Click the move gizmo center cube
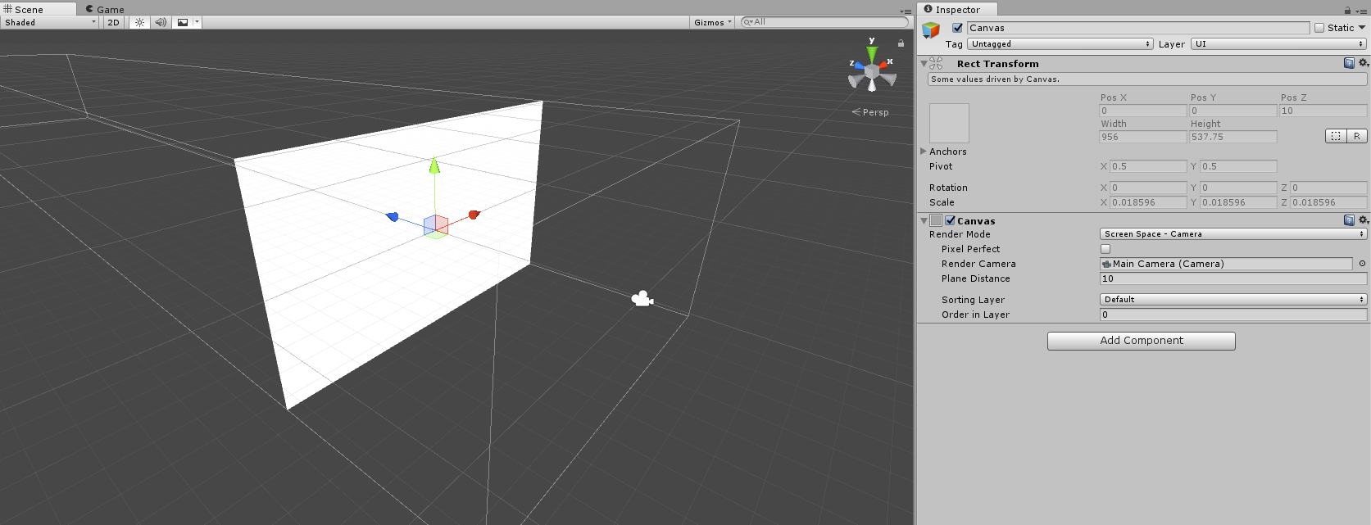1371x525 pixels. pyautogui.click(x=436, y=225)
